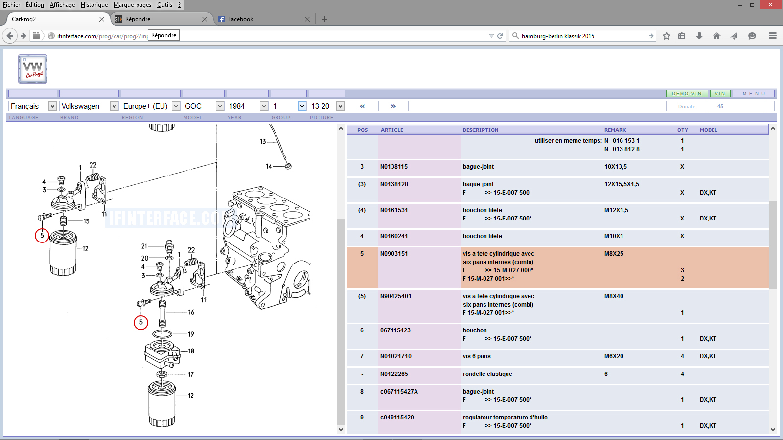Viewport: 783px width, 440px height.
Task: Open the Marque-pages menu
Action: pos(132,5)
